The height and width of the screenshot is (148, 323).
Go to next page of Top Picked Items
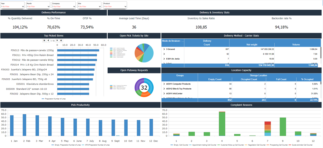[57, 40]
